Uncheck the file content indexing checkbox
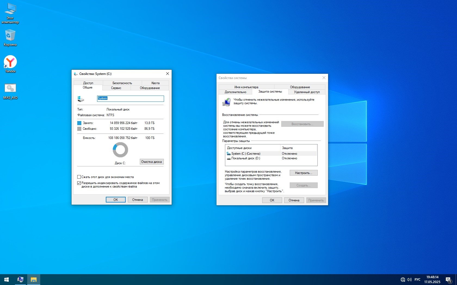The image size is (457, 285). [x=79, y=183]
